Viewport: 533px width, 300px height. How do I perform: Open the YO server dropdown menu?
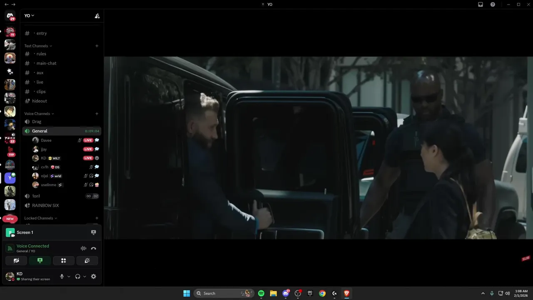[29, 15]
